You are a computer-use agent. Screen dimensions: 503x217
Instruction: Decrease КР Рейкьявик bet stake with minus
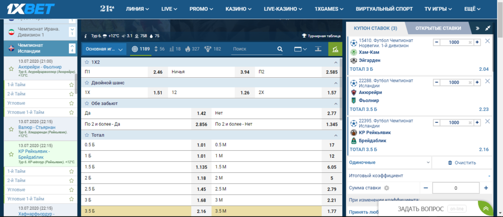point(437,123)
